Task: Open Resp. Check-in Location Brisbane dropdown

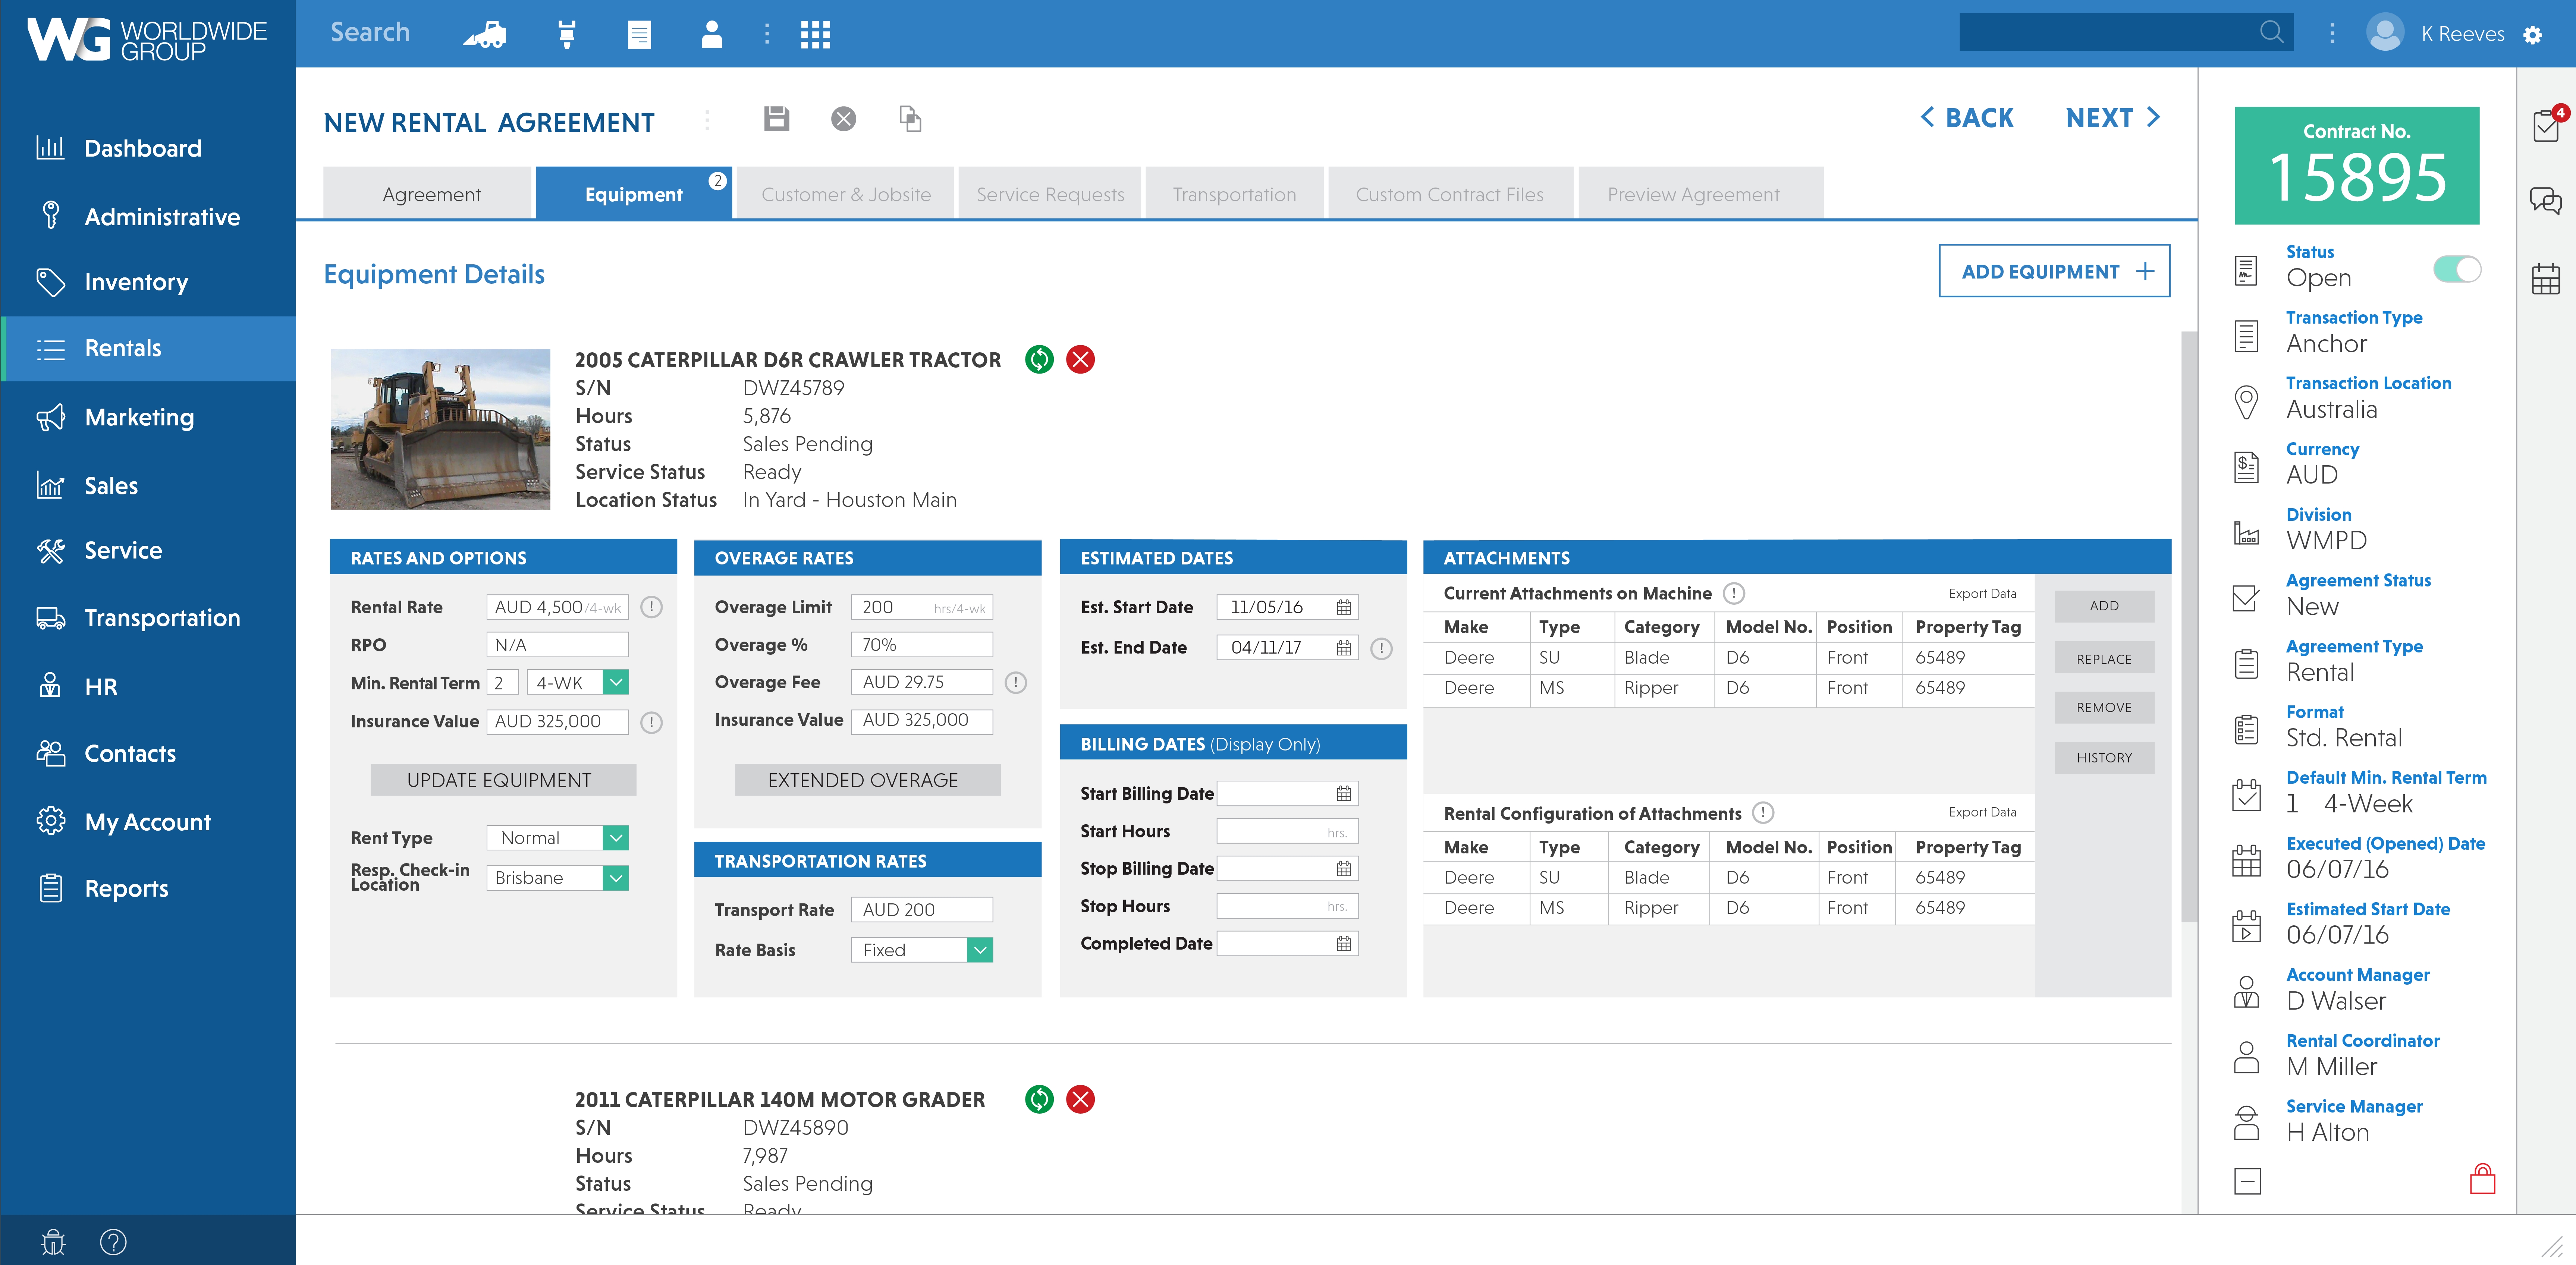Action: click(616, 878)
